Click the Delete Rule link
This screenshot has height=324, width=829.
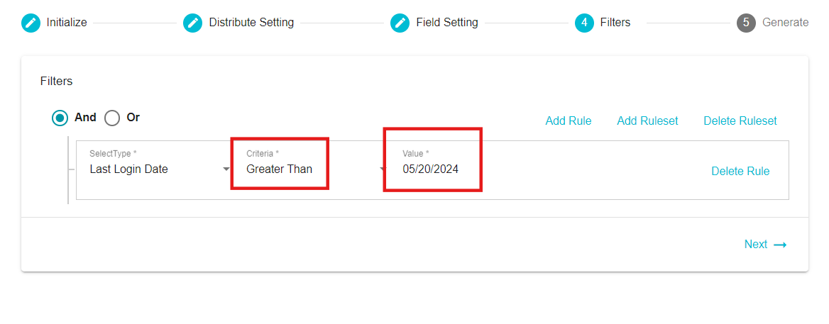point(740,171)
